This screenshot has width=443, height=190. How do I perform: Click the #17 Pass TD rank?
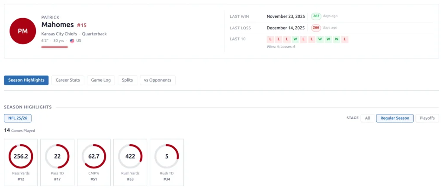pyautogui.click(x=58, y=179)
